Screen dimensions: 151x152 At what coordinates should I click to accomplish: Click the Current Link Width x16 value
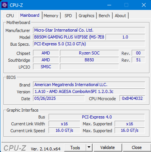click(x=64, y=124)
